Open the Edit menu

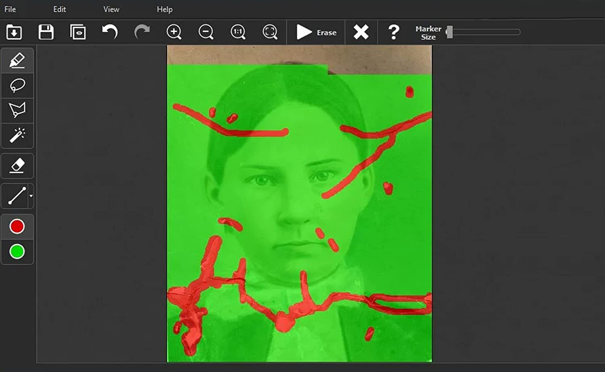point(59,9)
